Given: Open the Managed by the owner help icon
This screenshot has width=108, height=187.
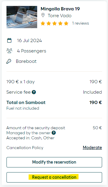Looking at the screenshot, I should pyautogui.click(x=54, y=133).
